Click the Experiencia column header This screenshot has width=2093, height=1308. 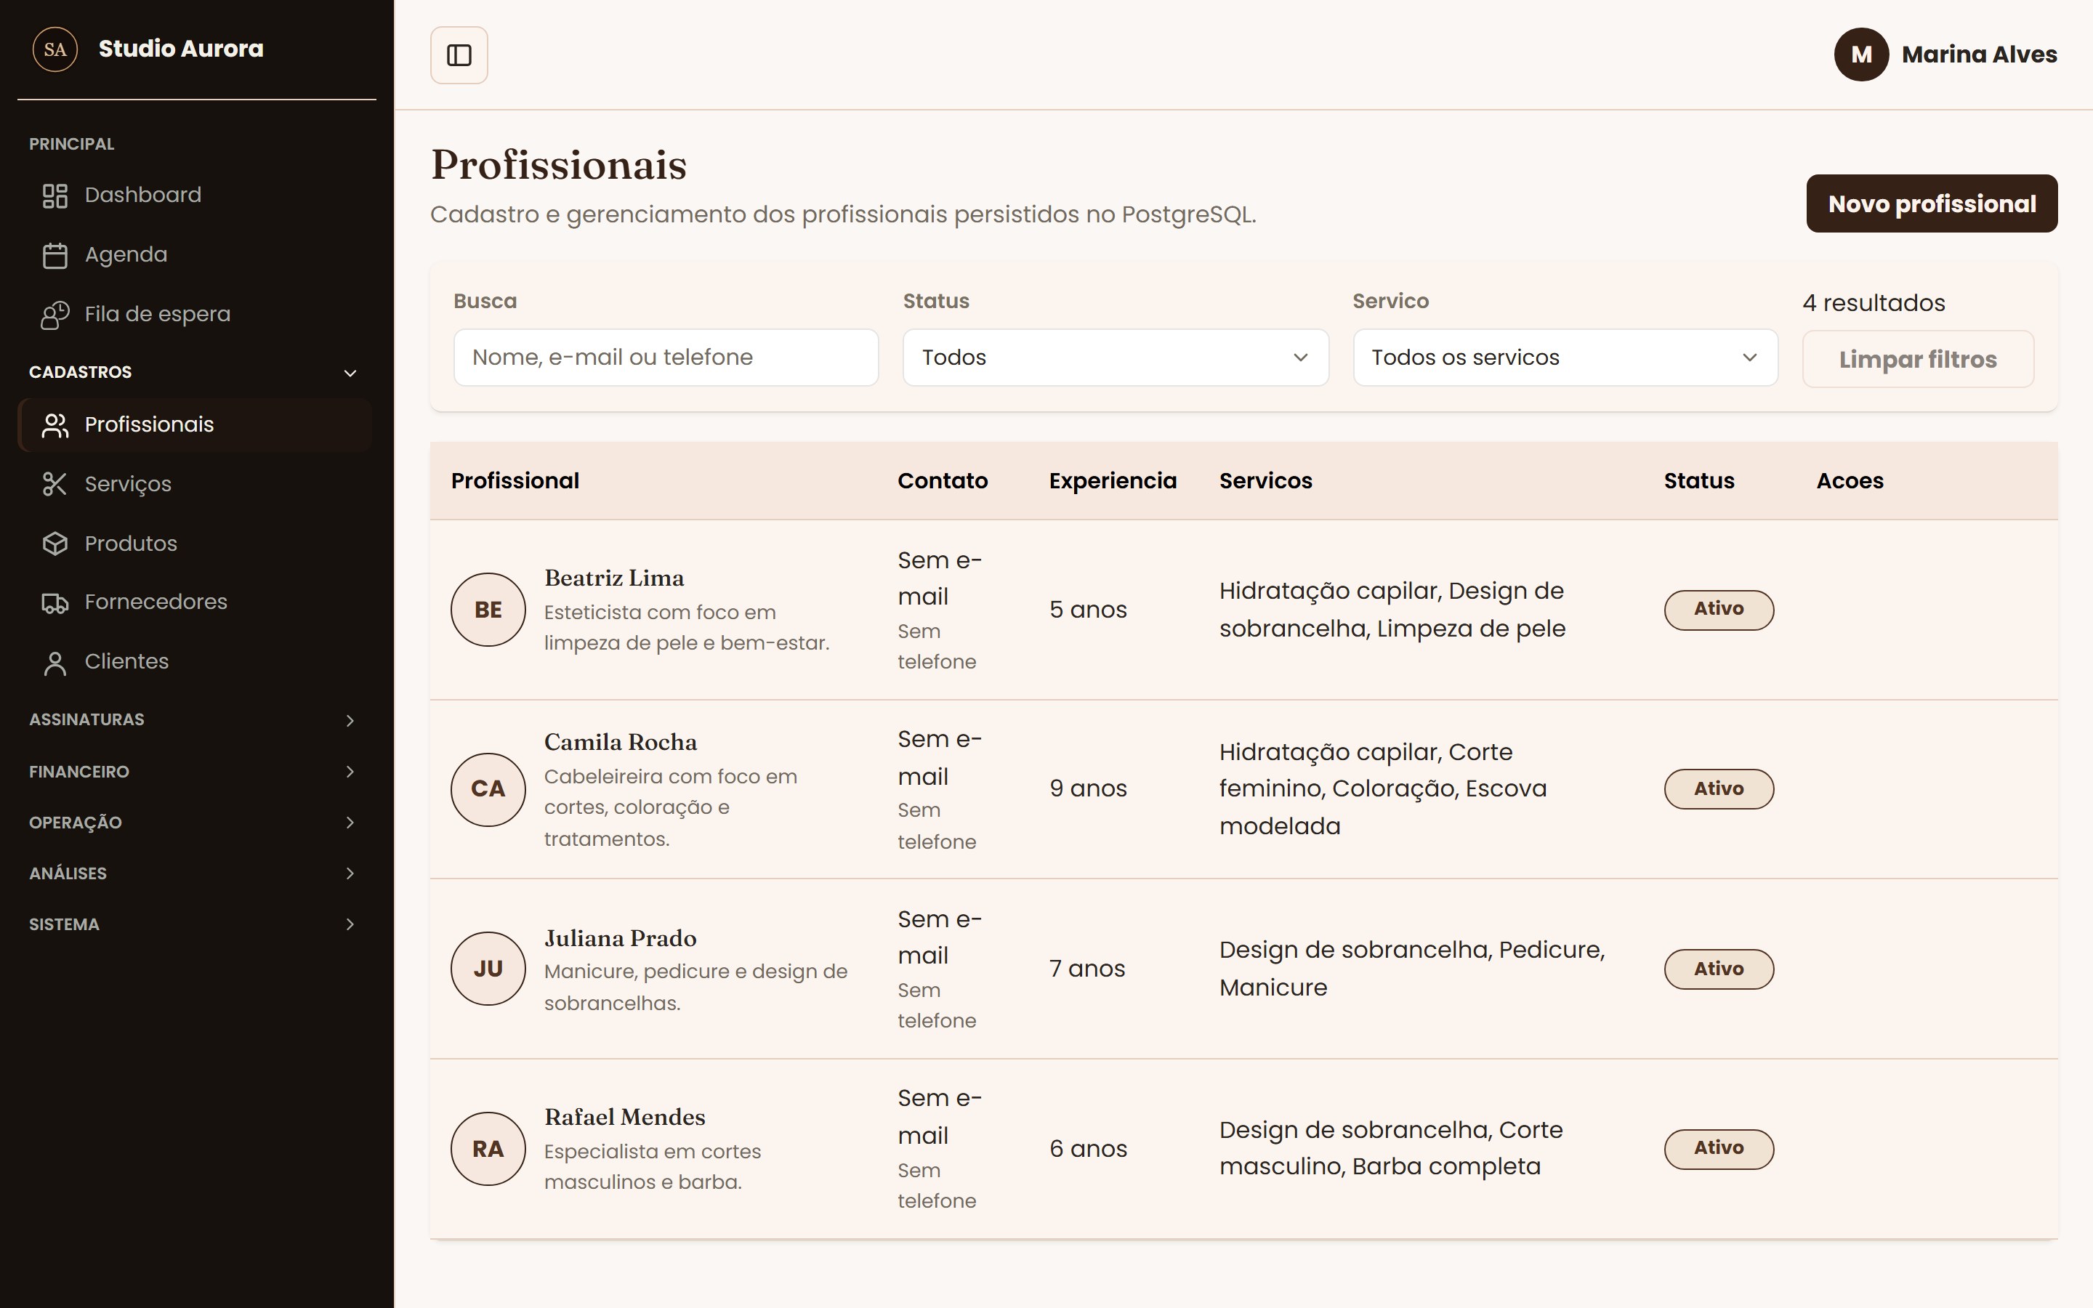1112,481
